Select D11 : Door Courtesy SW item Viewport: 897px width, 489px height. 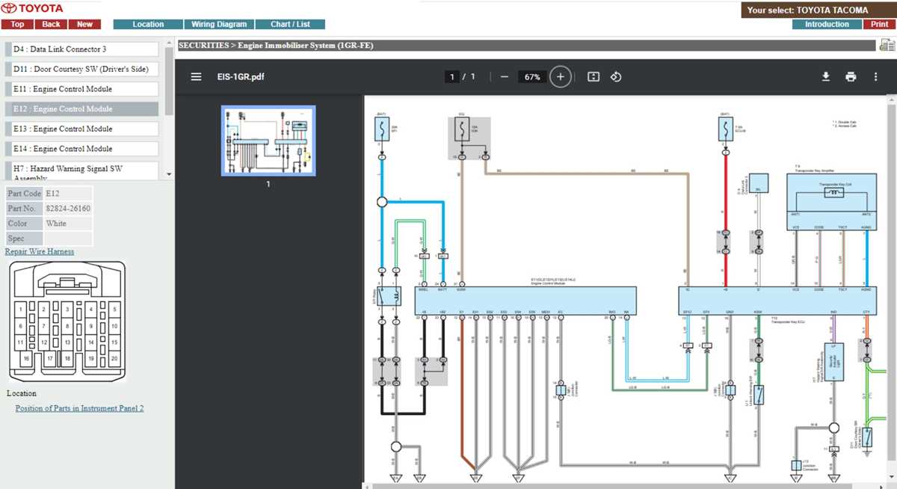[x=82, y=69]
